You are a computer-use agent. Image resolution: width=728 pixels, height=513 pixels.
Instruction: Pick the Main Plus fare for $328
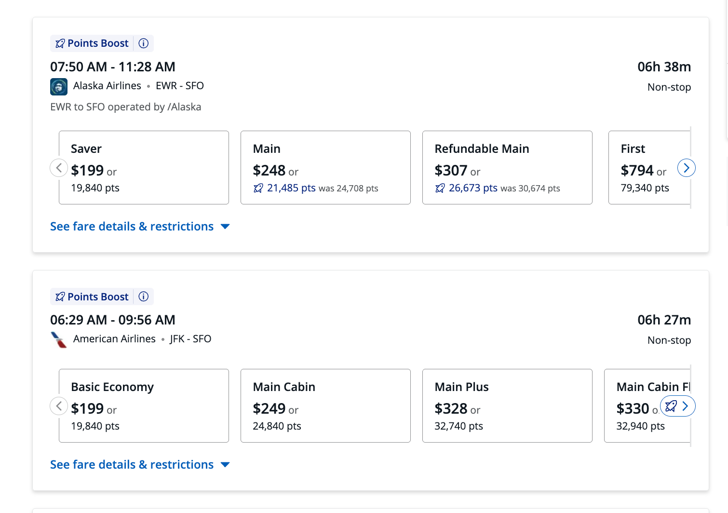pyautogui.click(x=507, y=405)
